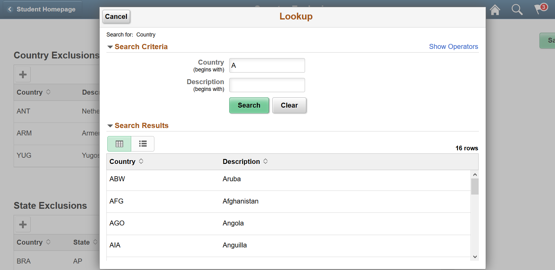Switch results to grid view
Screen dimensions: 555x270
(x=119, y=144)
